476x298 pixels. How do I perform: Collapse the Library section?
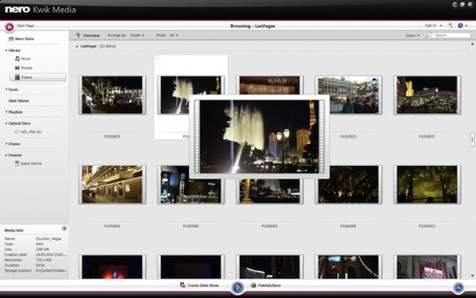[6, 50]
